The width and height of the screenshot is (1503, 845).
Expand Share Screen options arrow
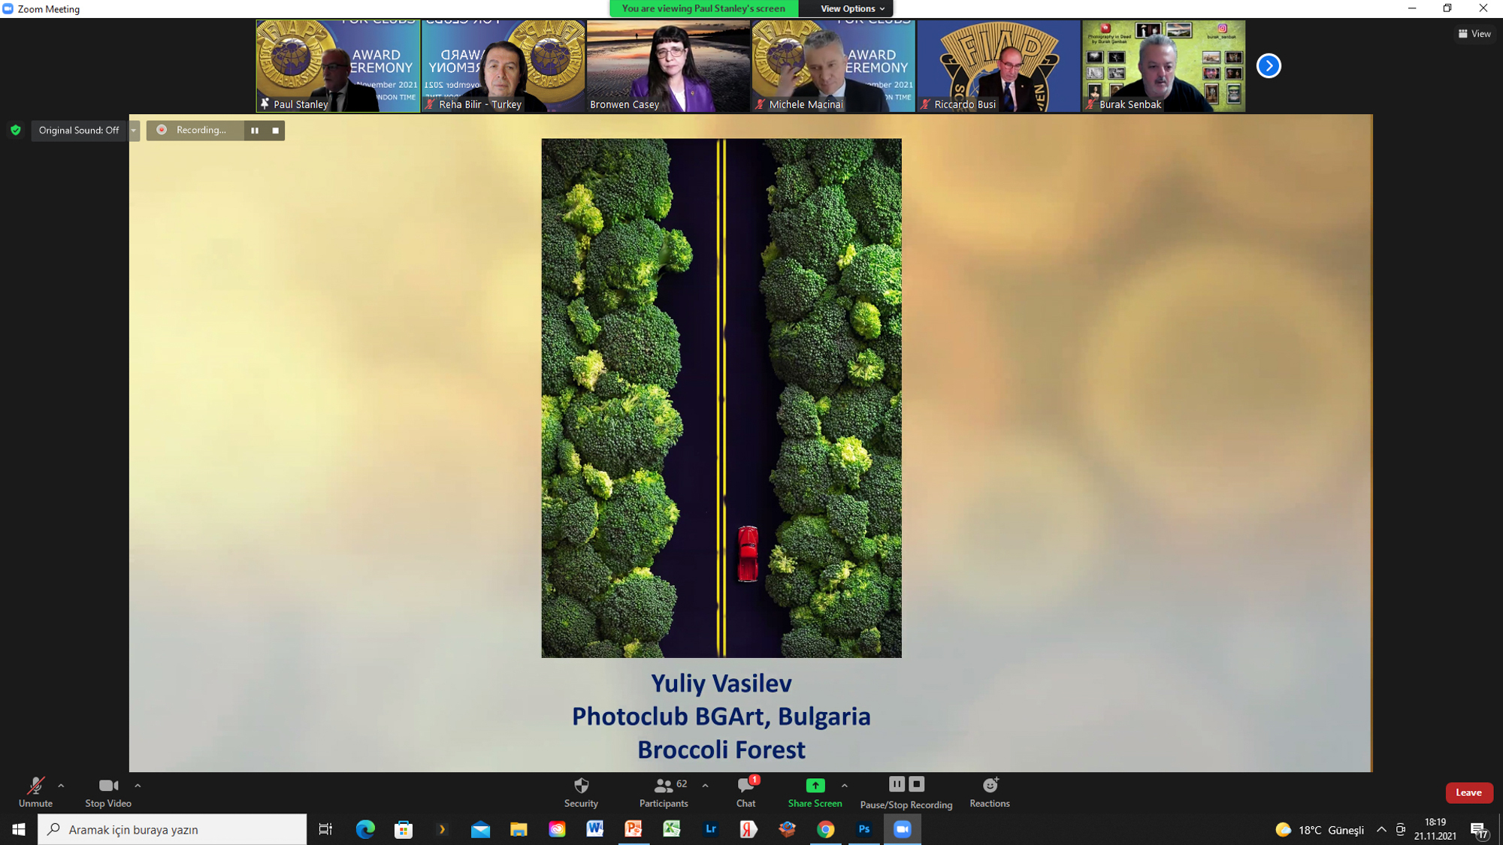click(x=845, y=786)
